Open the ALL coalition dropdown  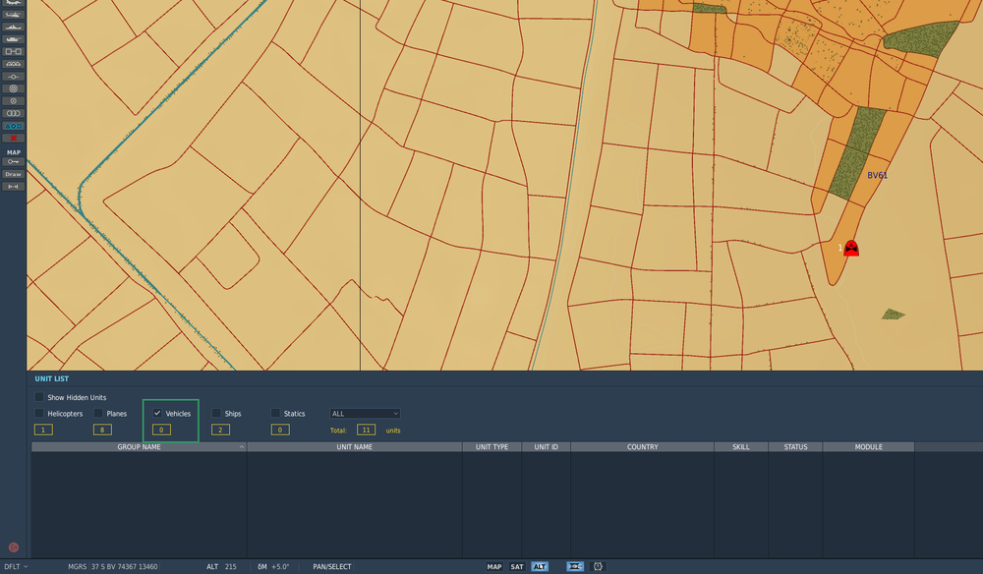coord(365,414)
